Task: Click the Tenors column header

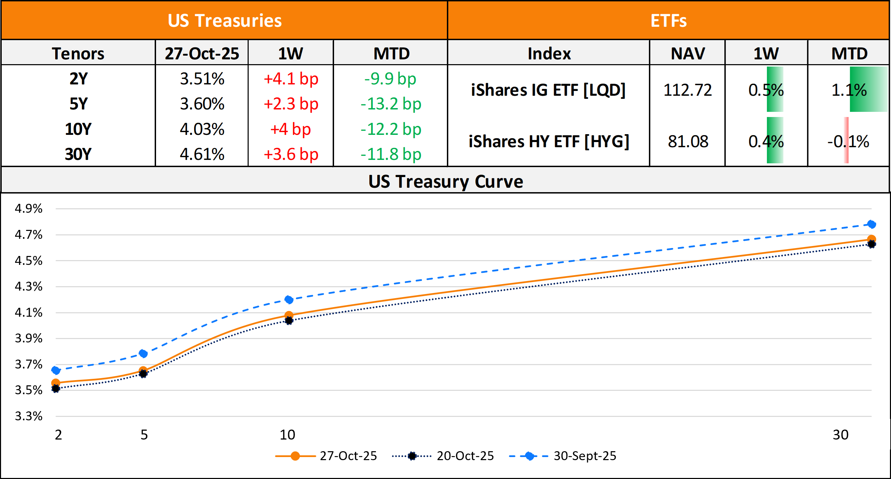Action: click(78, 53)
